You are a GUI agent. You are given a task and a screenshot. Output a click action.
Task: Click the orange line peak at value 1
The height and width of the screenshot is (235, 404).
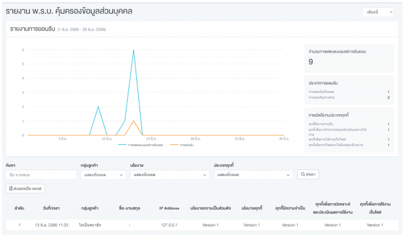(x=134, y=121)
